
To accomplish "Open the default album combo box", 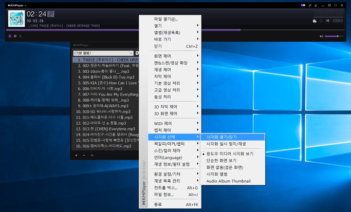I will tap(103, 53).
